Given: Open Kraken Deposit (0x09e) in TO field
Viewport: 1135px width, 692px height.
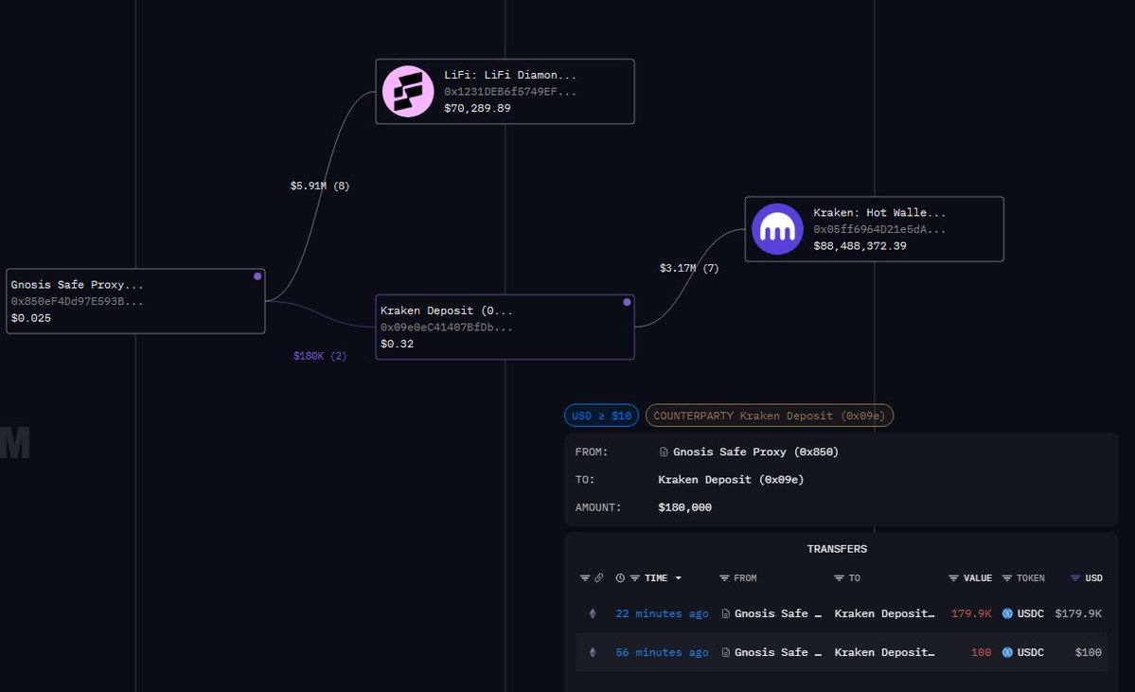Looking at the screenshot, I should coord(731,479).
